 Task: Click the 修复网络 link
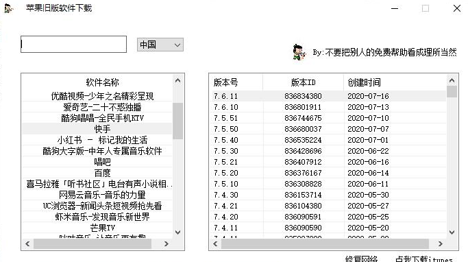(361, 259)
